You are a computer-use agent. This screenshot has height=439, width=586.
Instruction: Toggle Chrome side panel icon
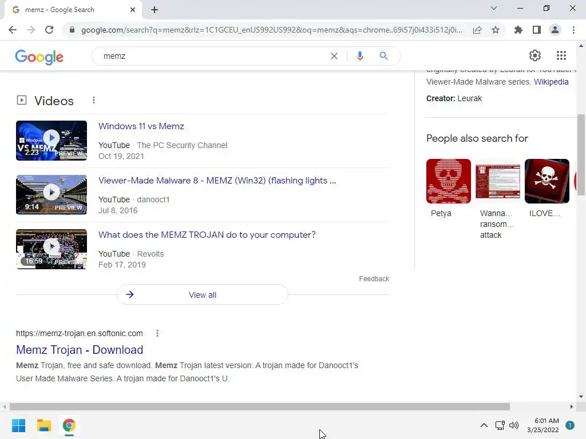click(537, 30)
